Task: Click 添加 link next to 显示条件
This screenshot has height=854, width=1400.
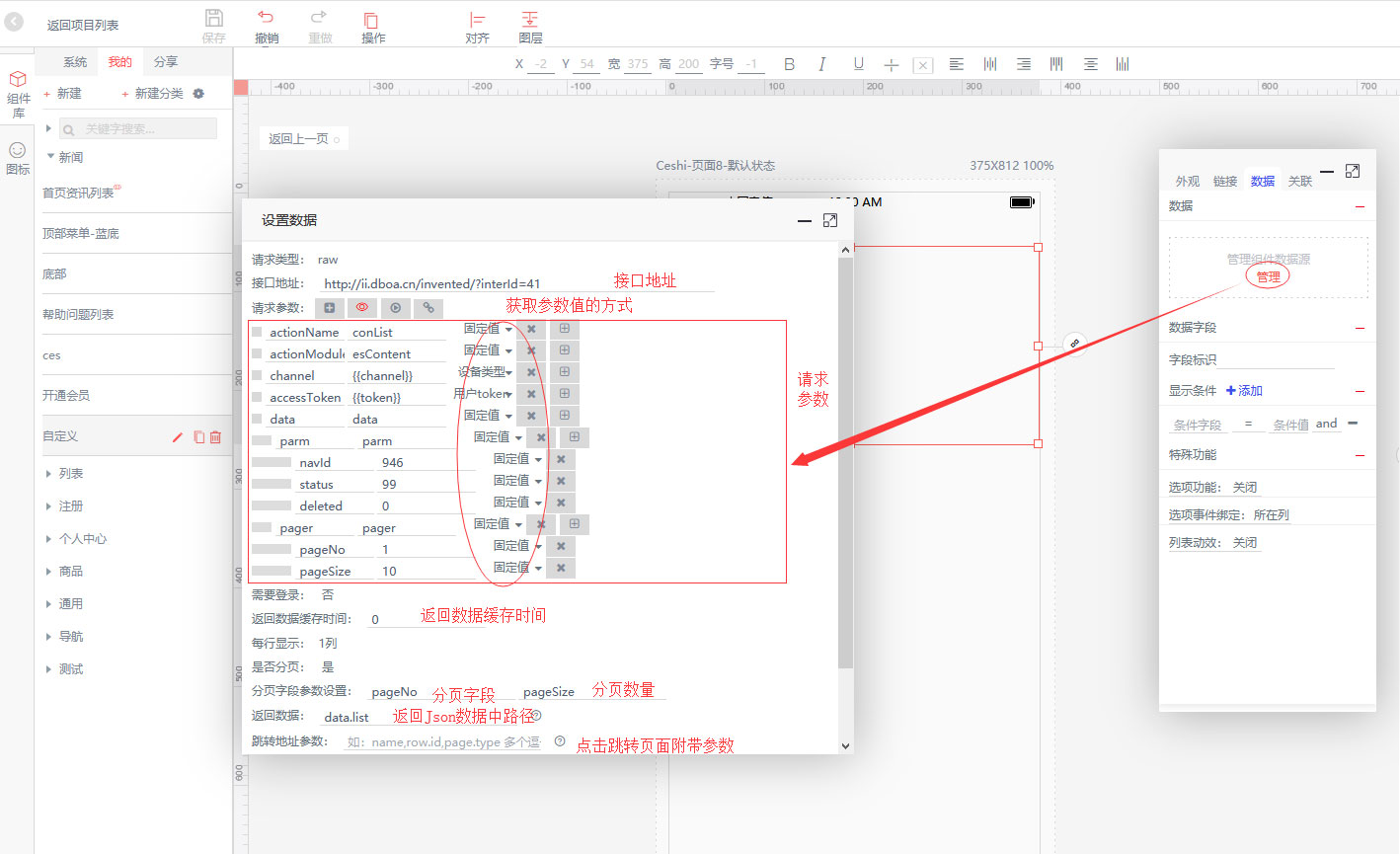Action: pyautogui.click(x=1244, y=391)
